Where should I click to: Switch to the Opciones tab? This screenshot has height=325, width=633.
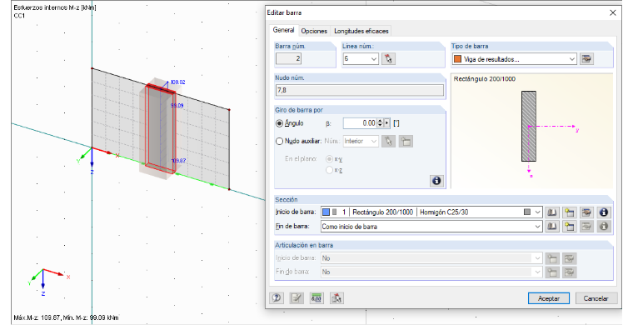pos(314,31)
